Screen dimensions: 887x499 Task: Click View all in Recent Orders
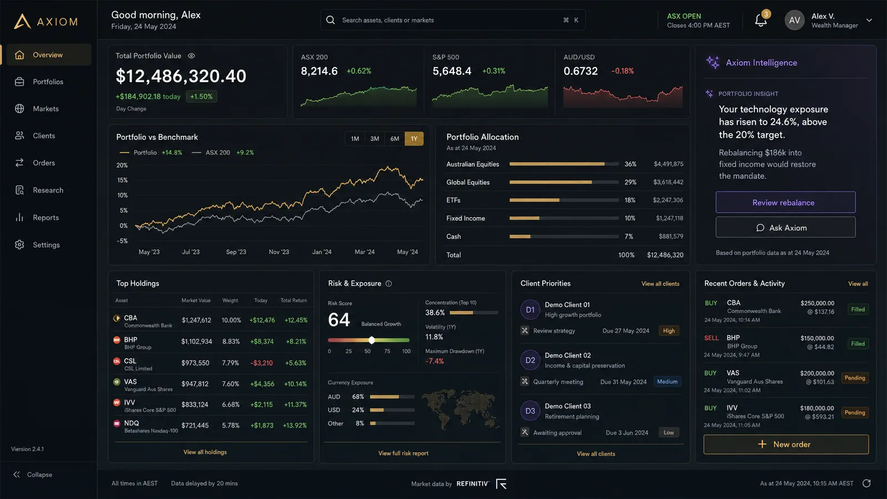pyautogui.click(x=858, y=284)
